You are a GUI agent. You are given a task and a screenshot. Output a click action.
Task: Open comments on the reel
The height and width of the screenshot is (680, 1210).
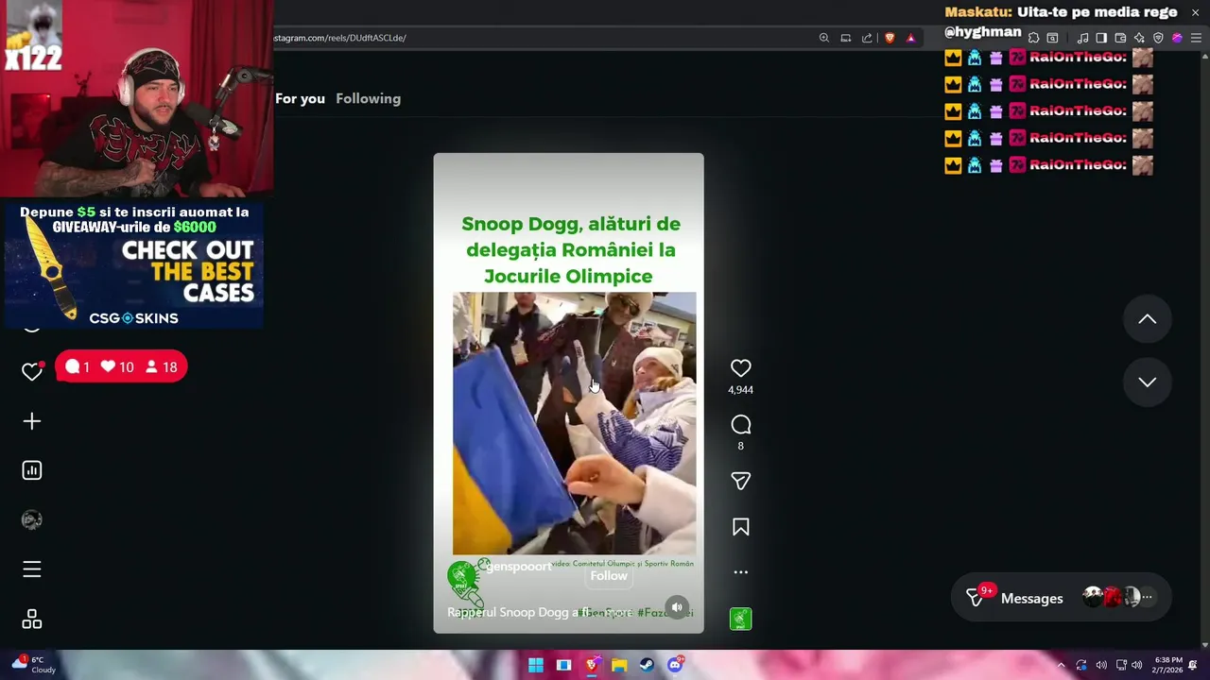(740, 425)
